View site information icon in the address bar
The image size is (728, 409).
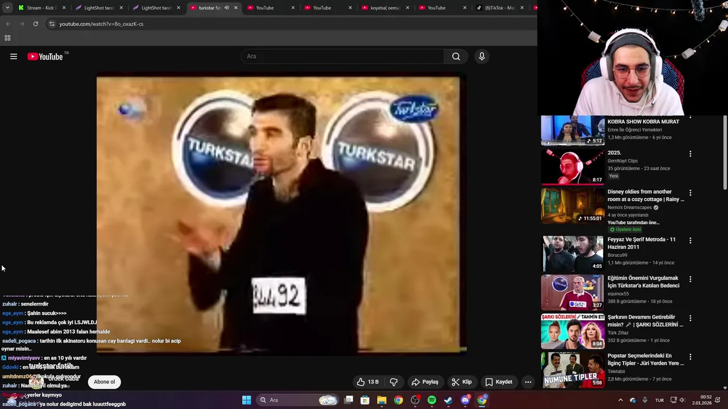(52, 24)
